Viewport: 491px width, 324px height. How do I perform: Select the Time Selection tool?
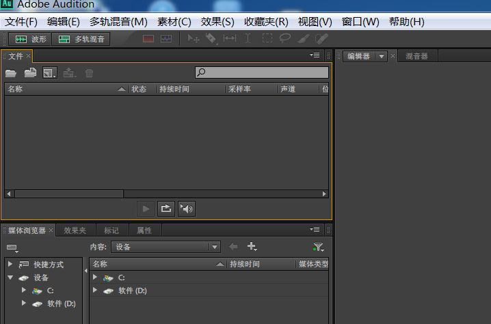pos(248,38)
